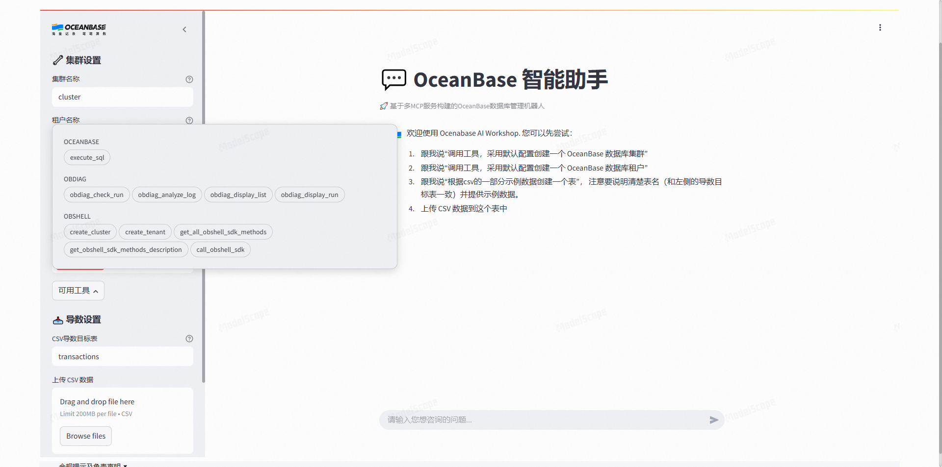942x467 pixels.
Task: Click the chat question input box
Action: 540,419
